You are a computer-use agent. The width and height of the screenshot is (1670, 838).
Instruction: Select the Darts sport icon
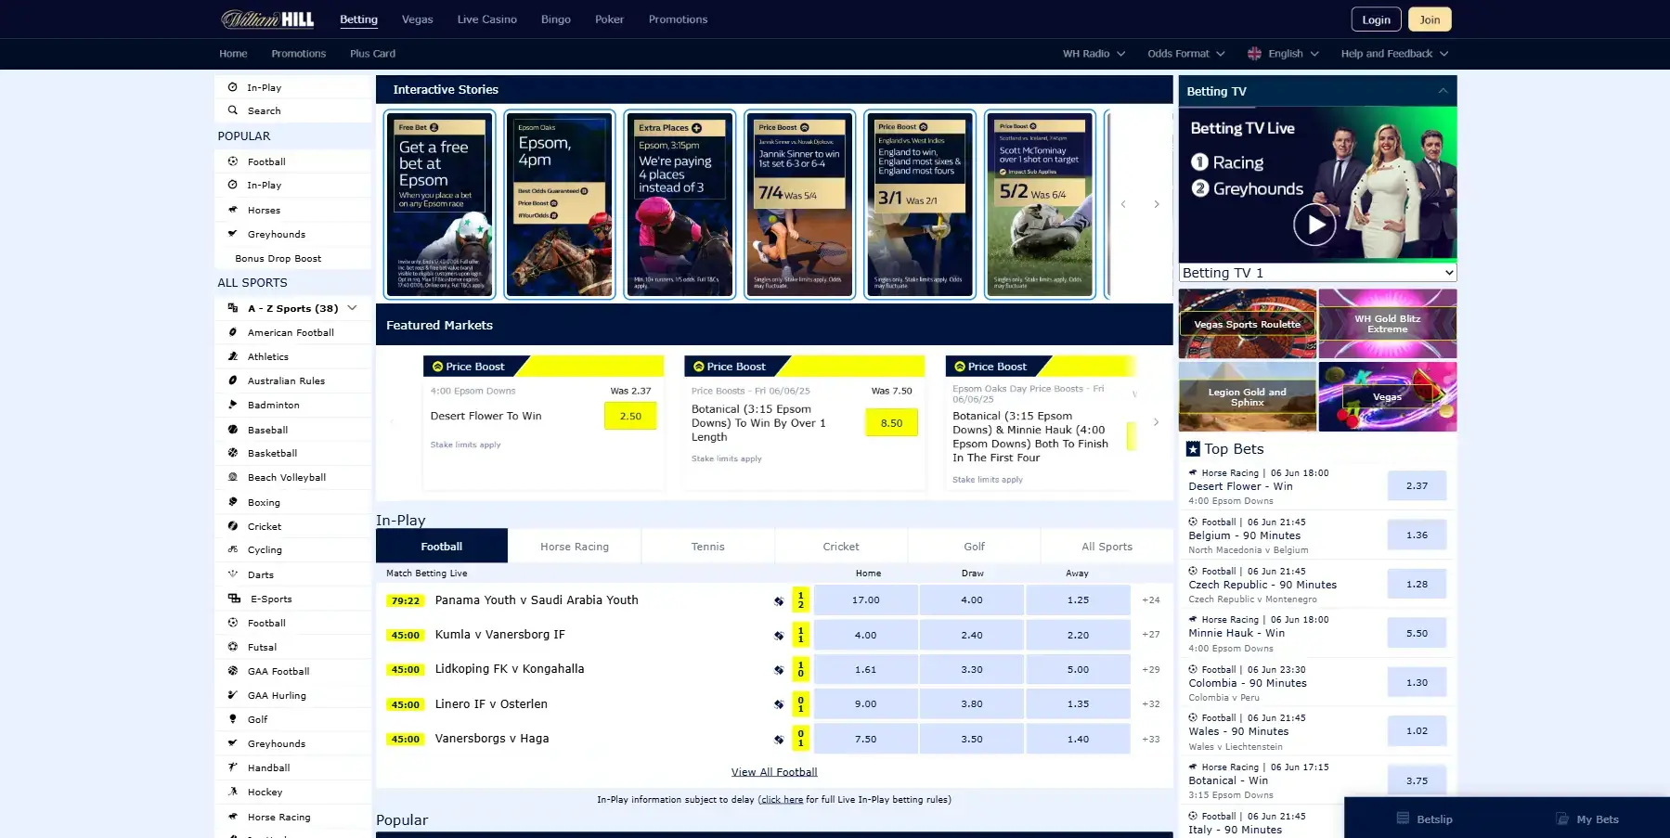232,574
